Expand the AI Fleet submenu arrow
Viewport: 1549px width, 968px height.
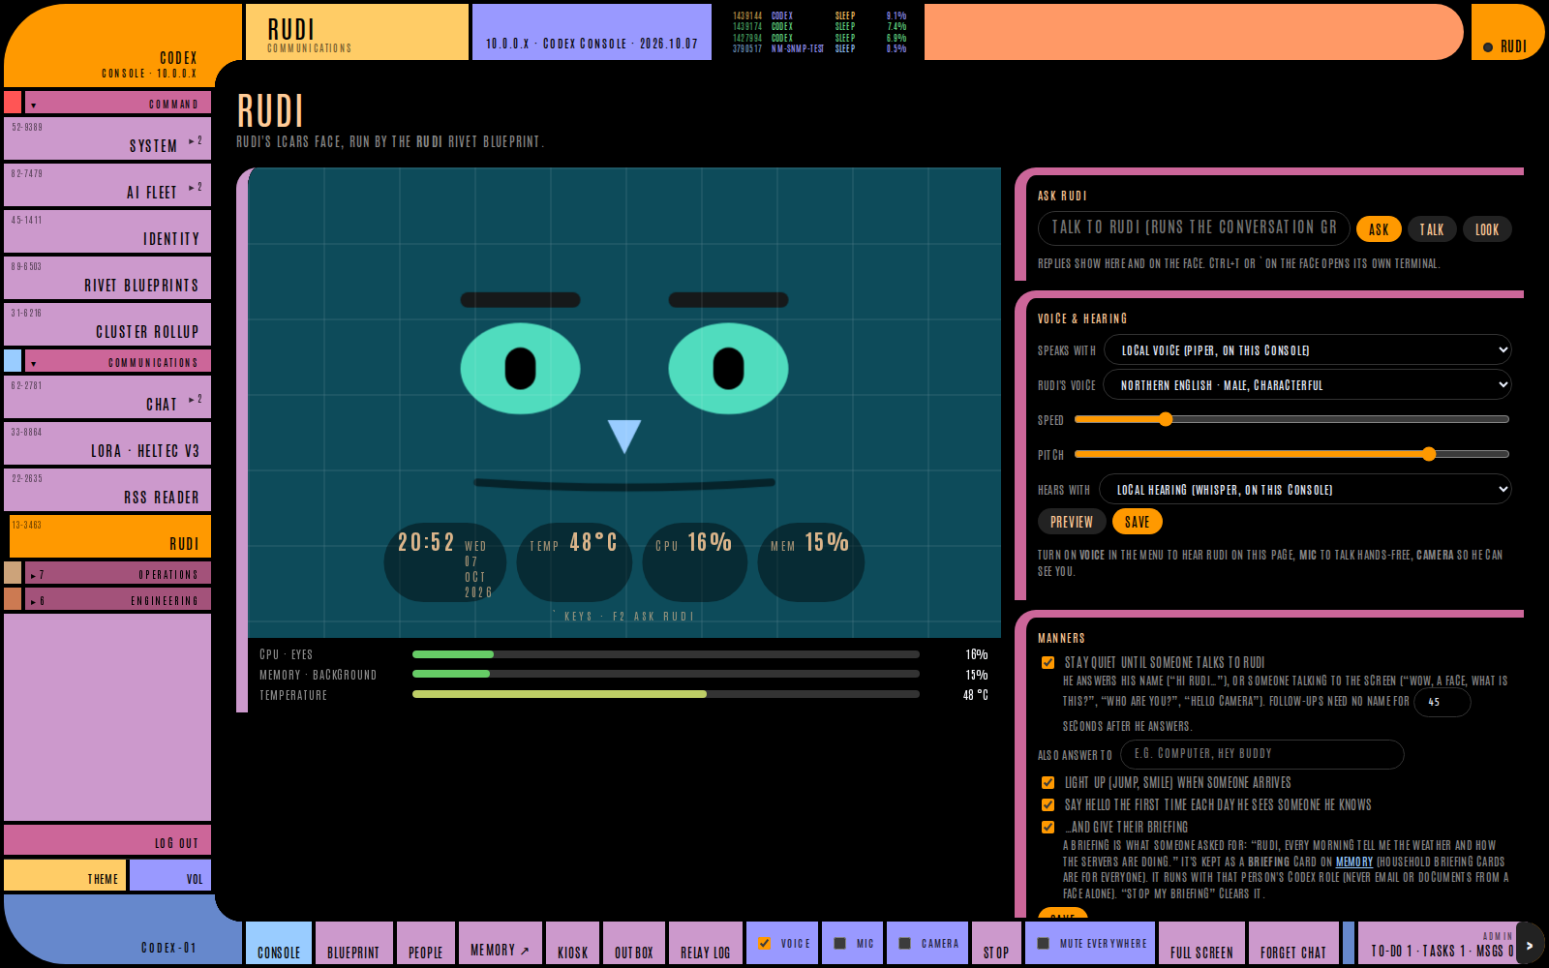click(195, 188)
